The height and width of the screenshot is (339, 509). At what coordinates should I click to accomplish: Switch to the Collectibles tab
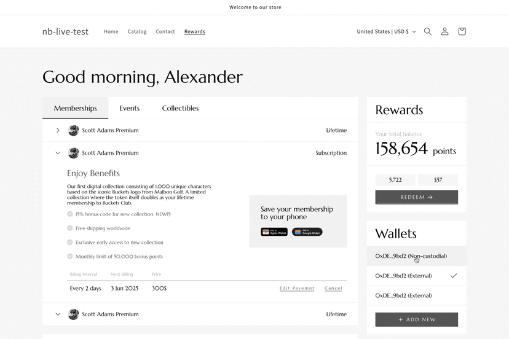pyautogui.click(x=180, y=108)
